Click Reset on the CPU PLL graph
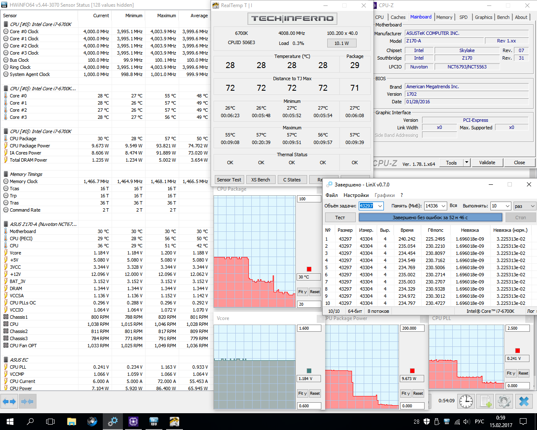Image resolution: width=537 pixels, height=430 pixels. tap(523, 373)
